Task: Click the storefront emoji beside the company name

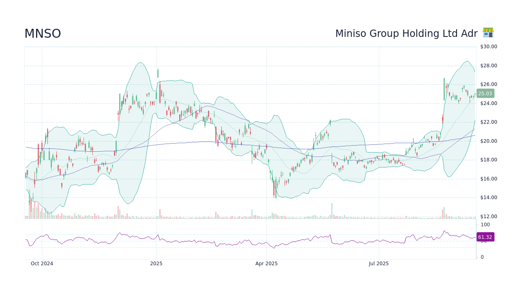Action: 488,32
